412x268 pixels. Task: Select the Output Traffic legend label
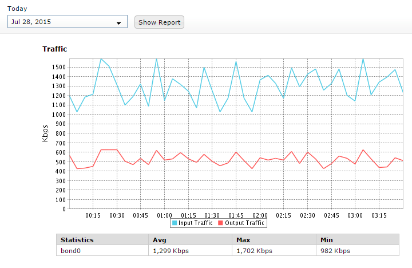click(x=244, y=223)
